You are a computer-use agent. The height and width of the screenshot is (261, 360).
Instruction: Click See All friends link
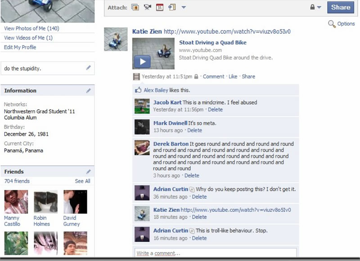pos(82,181)
